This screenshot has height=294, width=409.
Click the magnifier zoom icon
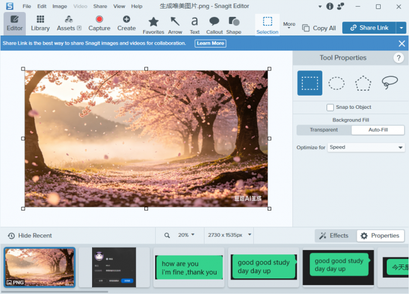click(x=167, y=235)
